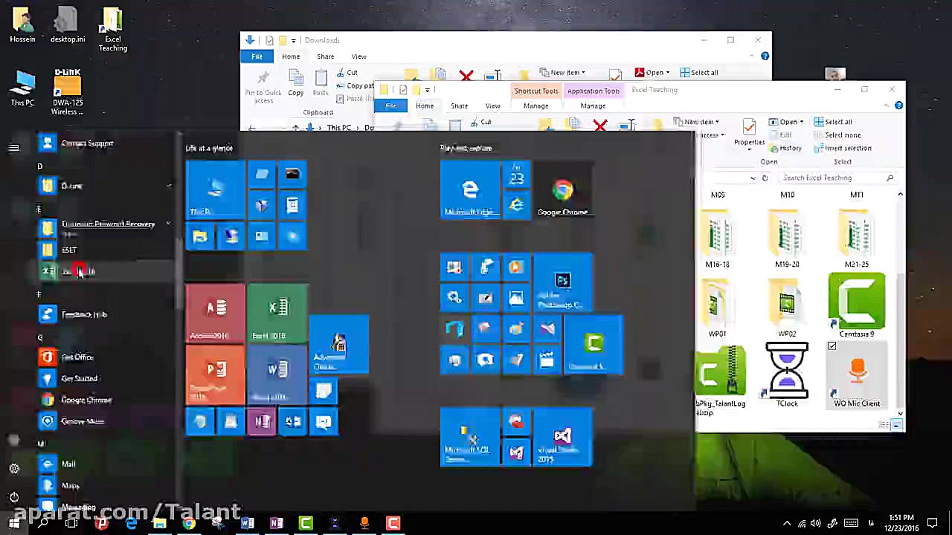Expand the Start menu hamburger button

pyautogui.click(x=14, y=148)
